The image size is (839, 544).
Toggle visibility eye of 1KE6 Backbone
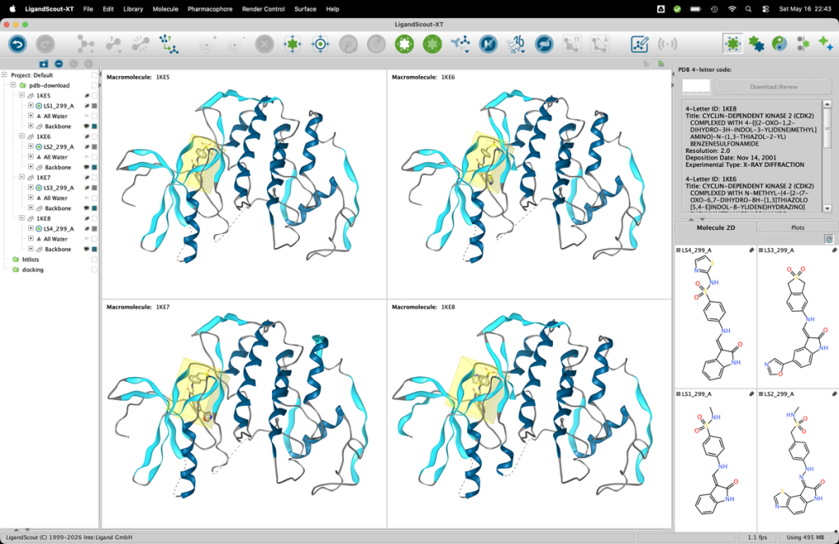tap(86, 167)
